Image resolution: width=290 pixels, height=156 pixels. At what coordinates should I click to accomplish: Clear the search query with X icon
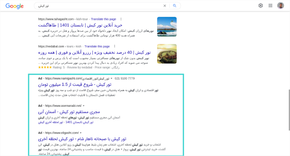165,6
